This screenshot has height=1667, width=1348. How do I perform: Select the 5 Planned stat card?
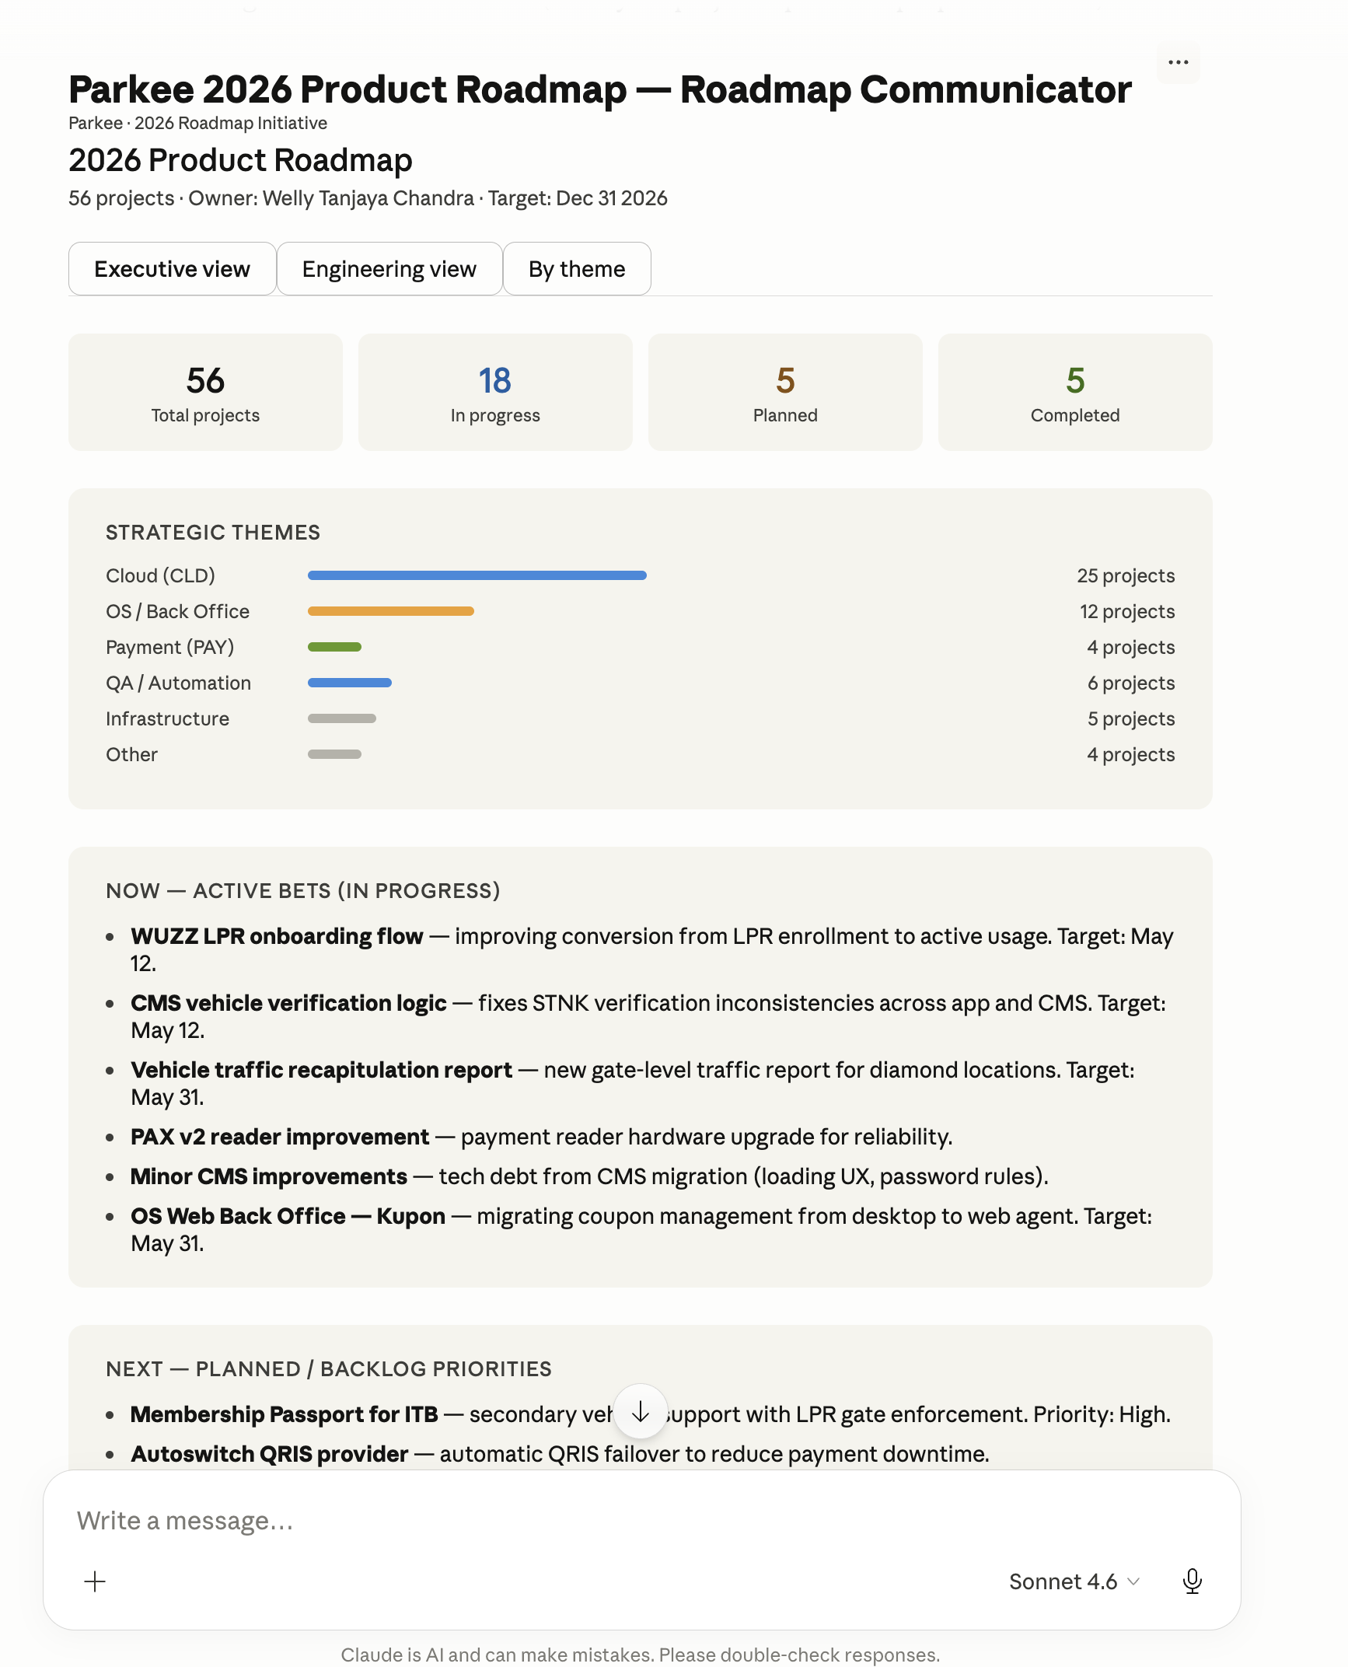point(785,393)
